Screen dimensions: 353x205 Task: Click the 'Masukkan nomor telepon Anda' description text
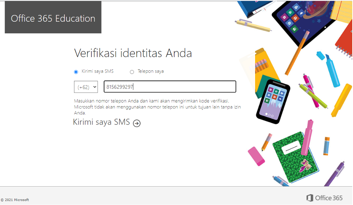click(158, 107)
